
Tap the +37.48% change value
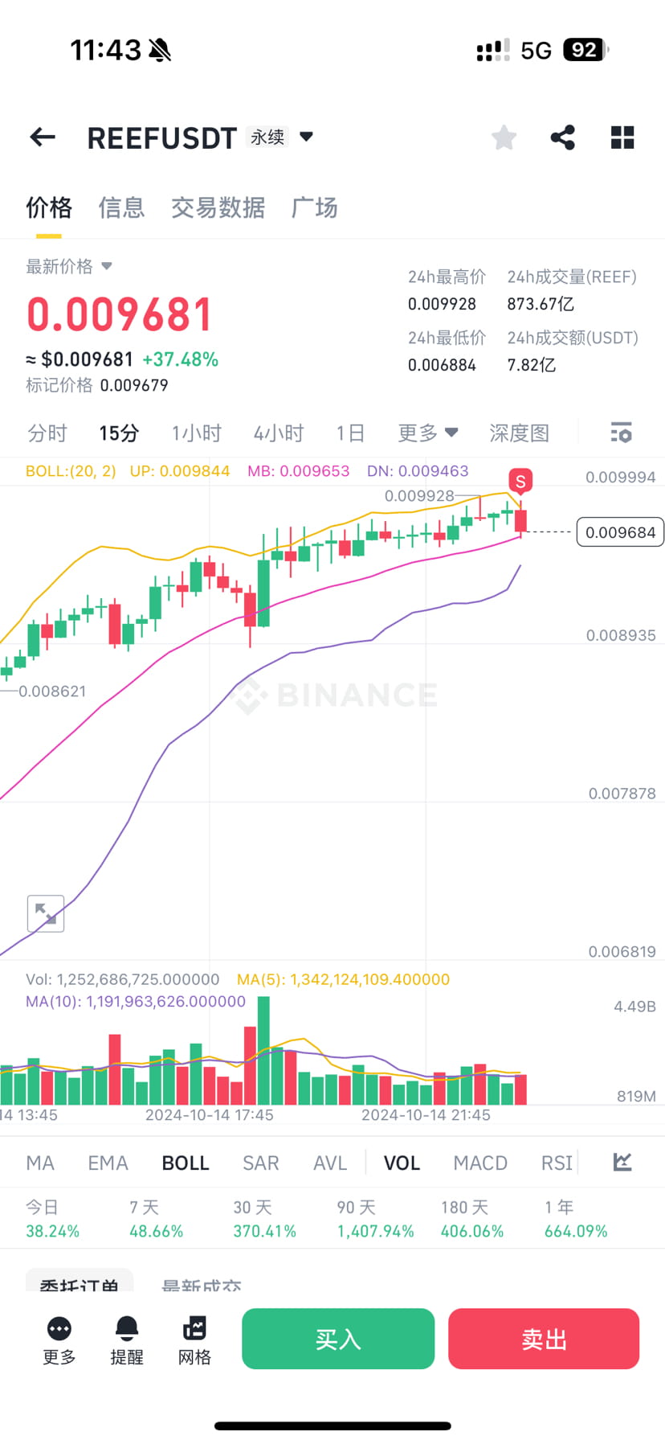pyautogui.click(x=180, y=359)
